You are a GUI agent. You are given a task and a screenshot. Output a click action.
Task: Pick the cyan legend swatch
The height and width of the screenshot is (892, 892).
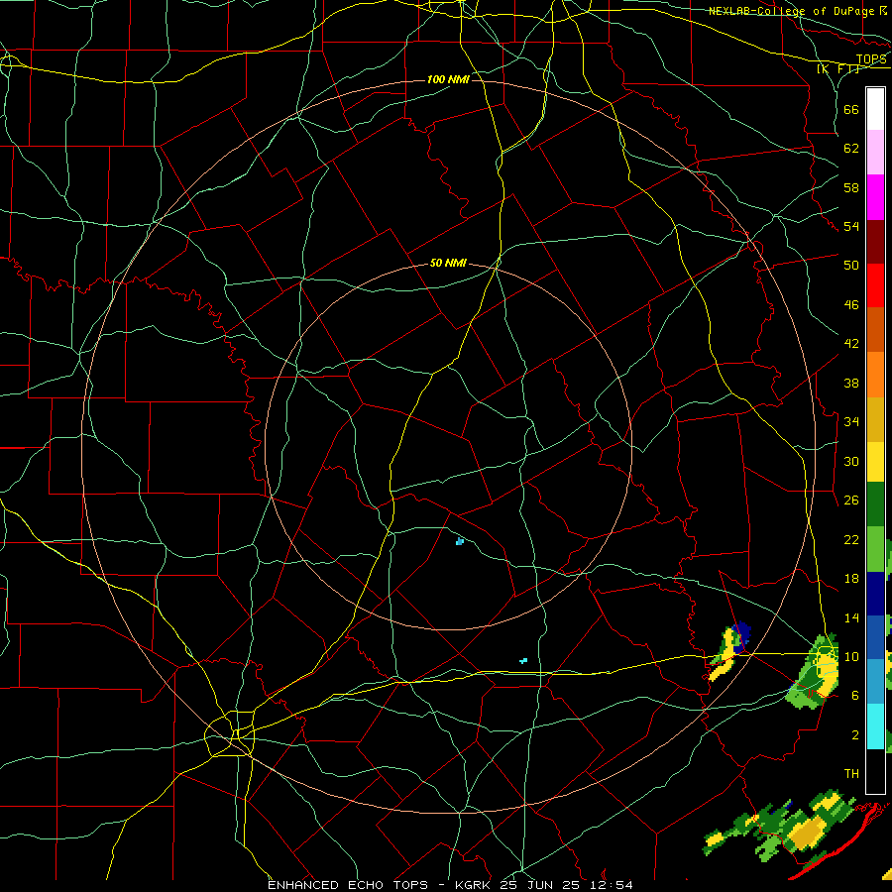[x=875, y=725]
